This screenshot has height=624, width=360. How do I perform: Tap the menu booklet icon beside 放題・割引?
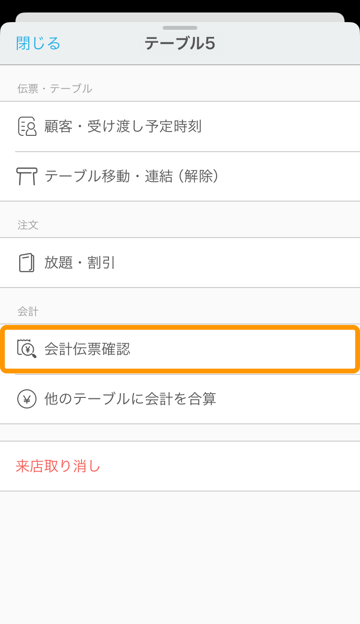click(27, 263)
